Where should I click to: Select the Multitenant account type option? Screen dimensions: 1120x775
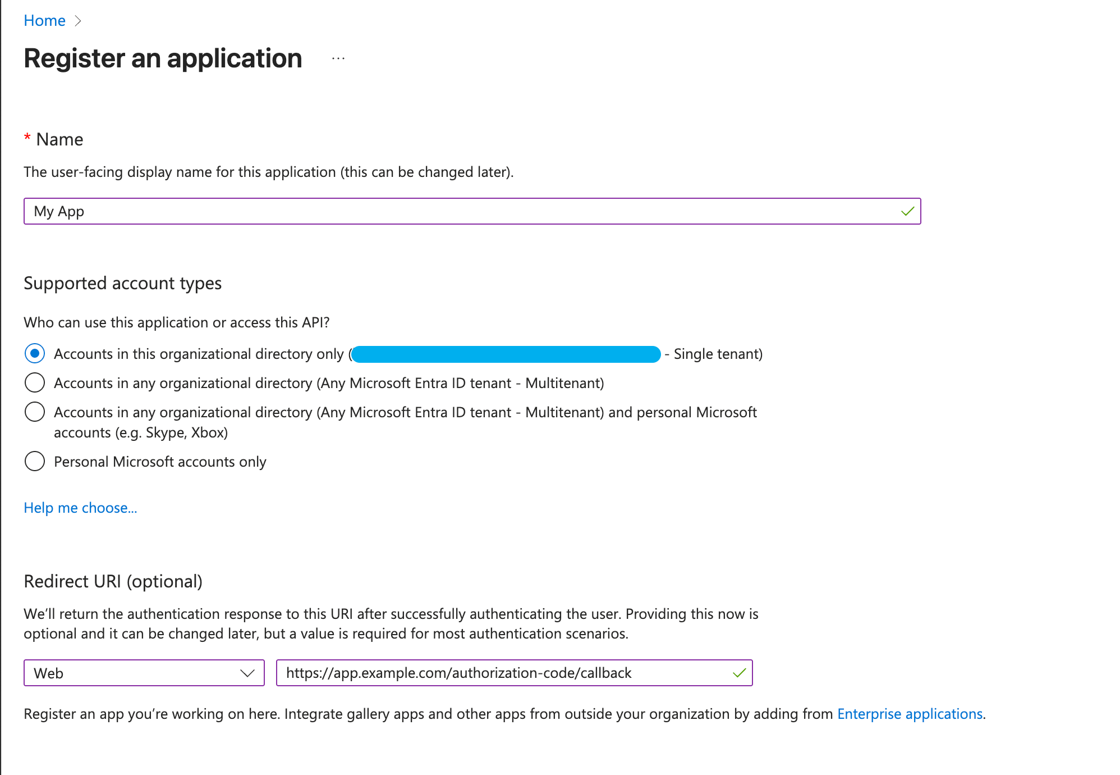[x=34, y=382]
